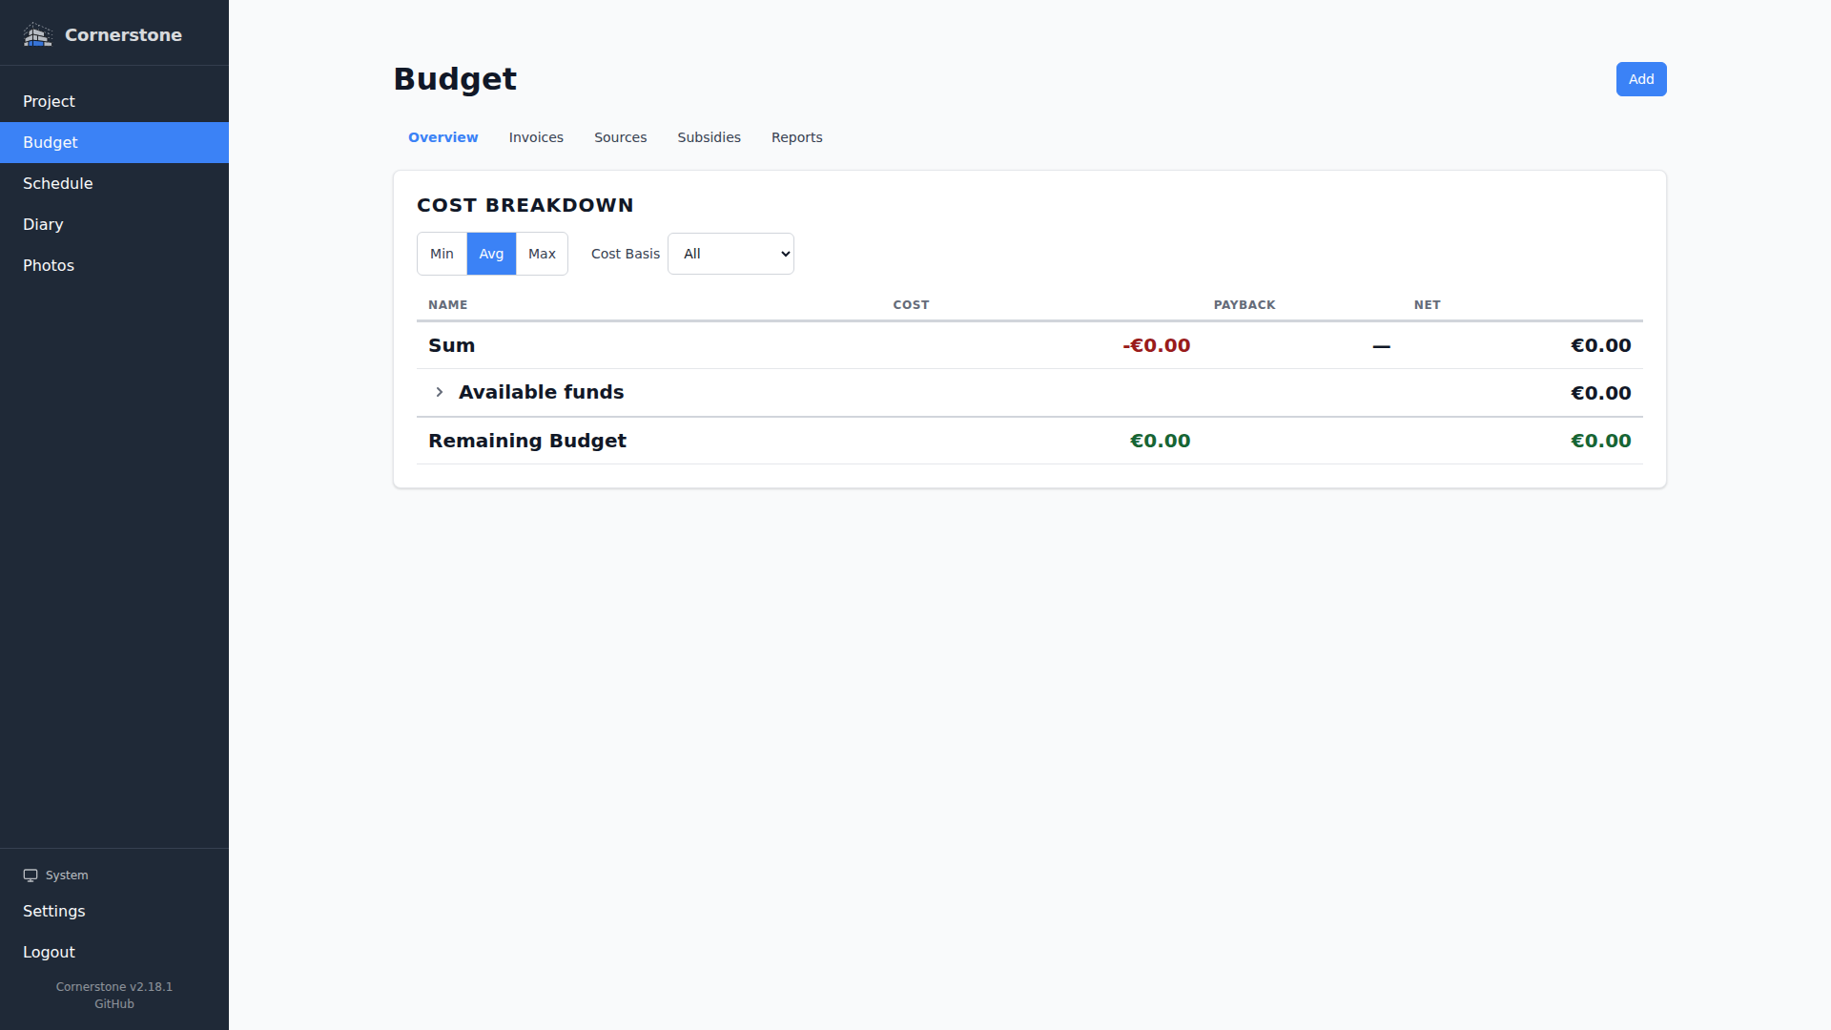Screen dimensions: 1831x1030
Task: Click the blue Add button
Action: 1641,79
